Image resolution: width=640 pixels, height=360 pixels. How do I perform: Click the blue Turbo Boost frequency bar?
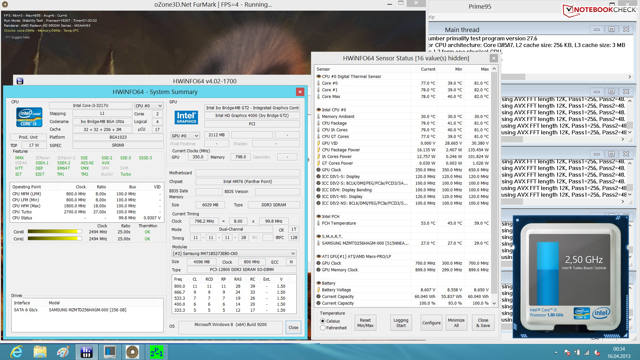pos(547,274)
